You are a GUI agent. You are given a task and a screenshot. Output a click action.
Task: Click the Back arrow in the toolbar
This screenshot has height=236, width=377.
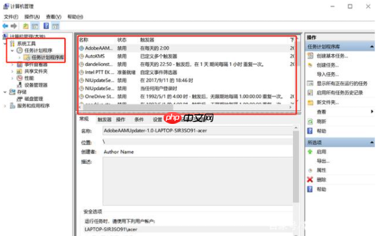coord(6,26)
